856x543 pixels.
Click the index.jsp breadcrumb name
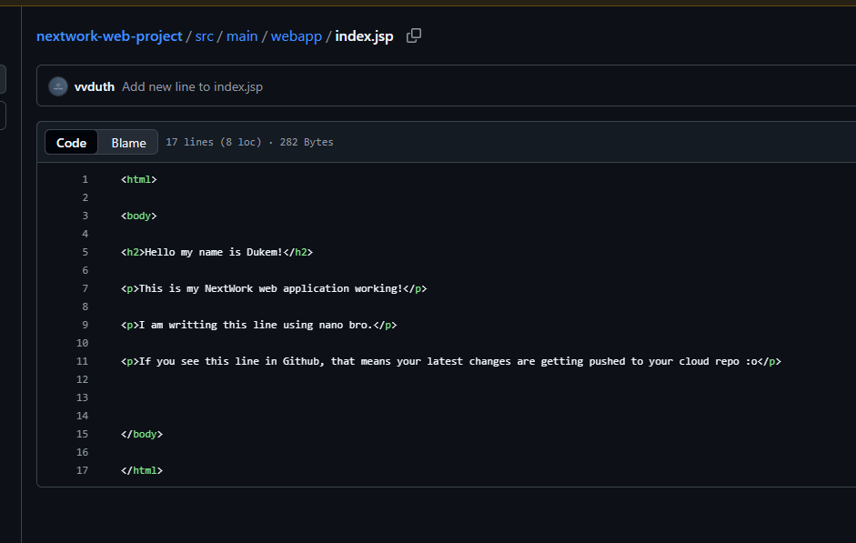[x=363, y=35]
